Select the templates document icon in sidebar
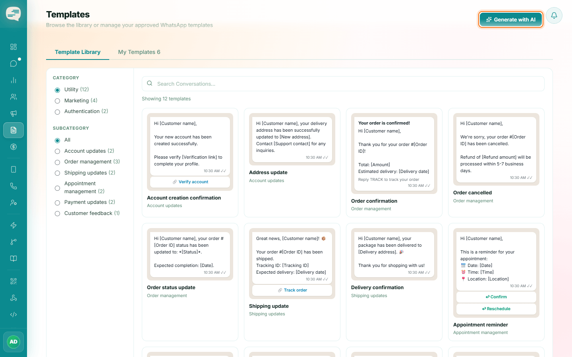The width and height of the screenshot is (572, 357). (x=14, y=130)
